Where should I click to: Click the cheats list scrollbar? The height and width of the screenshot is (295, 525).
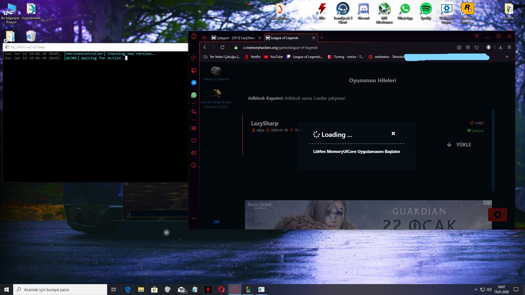493,150
